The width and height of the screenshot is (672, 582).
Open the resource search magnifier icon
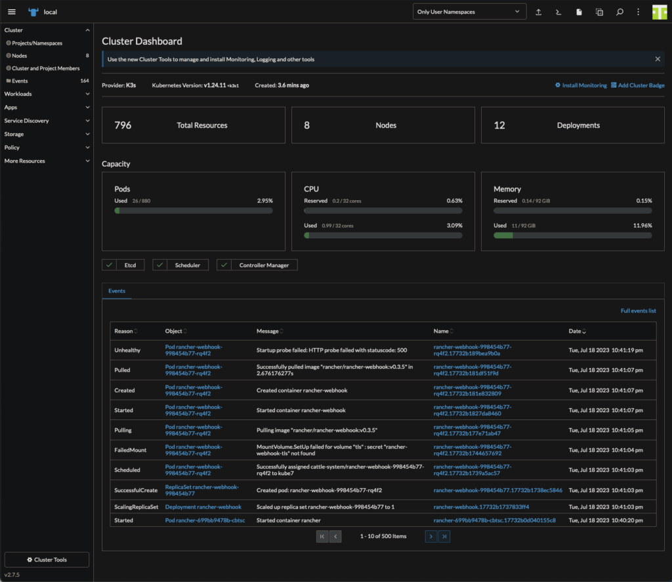[x=619, y=12]
